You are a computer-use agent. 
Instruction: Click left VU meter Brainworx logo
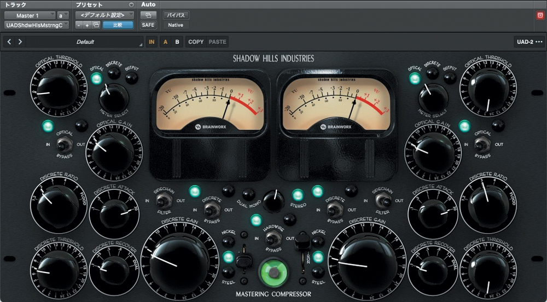click(x=211, y=127)
